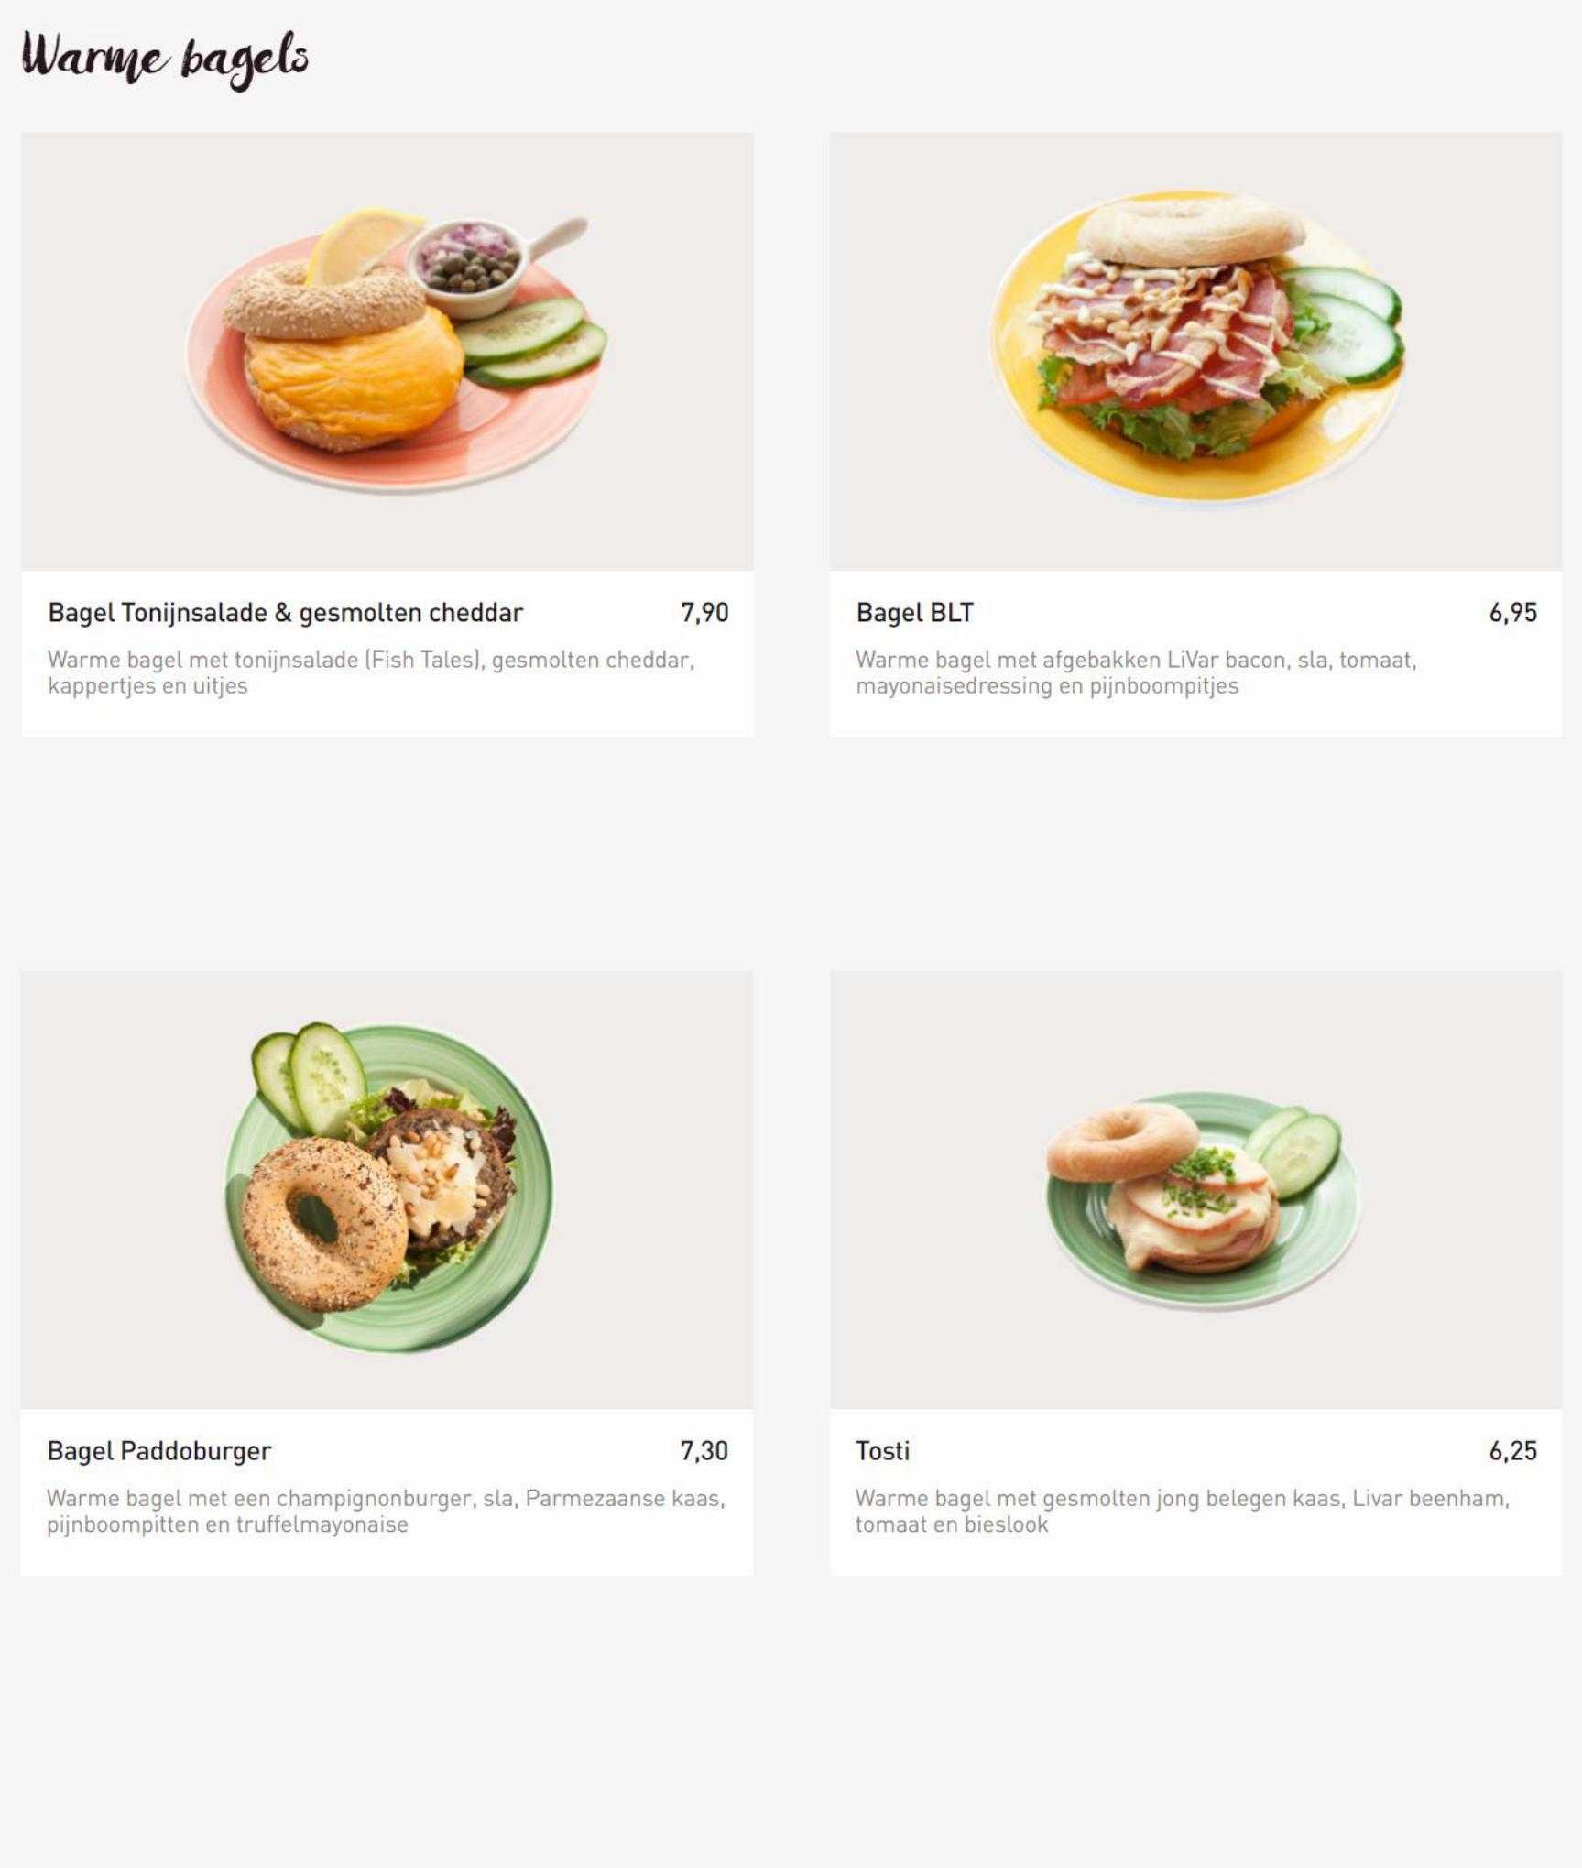Click the Tosti title

click(x=882, y=1451)
